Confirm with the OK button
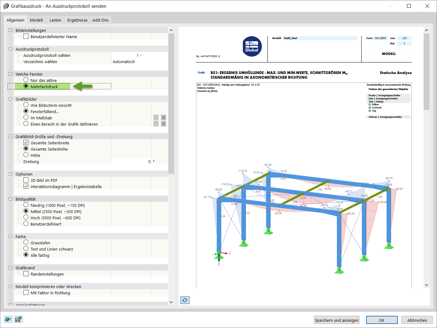The width and height of the screenshot is (437, 328). (382, 320)
